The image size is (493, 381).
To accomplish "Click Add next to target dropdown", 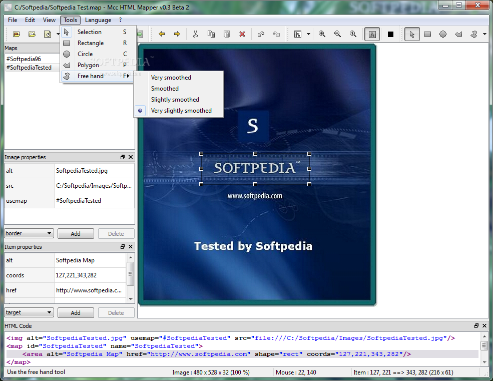I will pyautogui.click(x=76, y=313).
